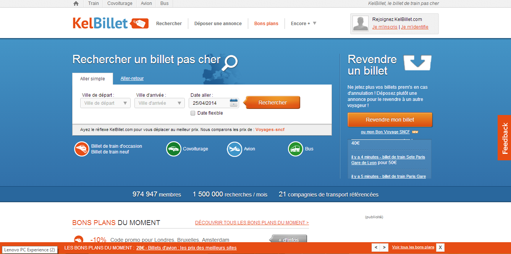Viewport: 511px width, 254px height.
Task: Click the Revendre un billet heading
Action: coord(372,65)
